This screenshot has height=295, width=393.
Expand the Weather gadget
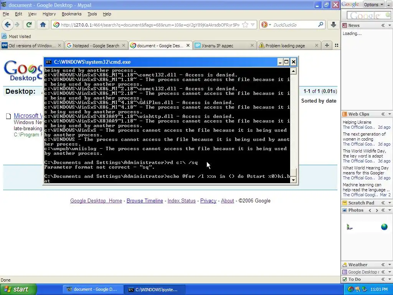coord(383,265)
